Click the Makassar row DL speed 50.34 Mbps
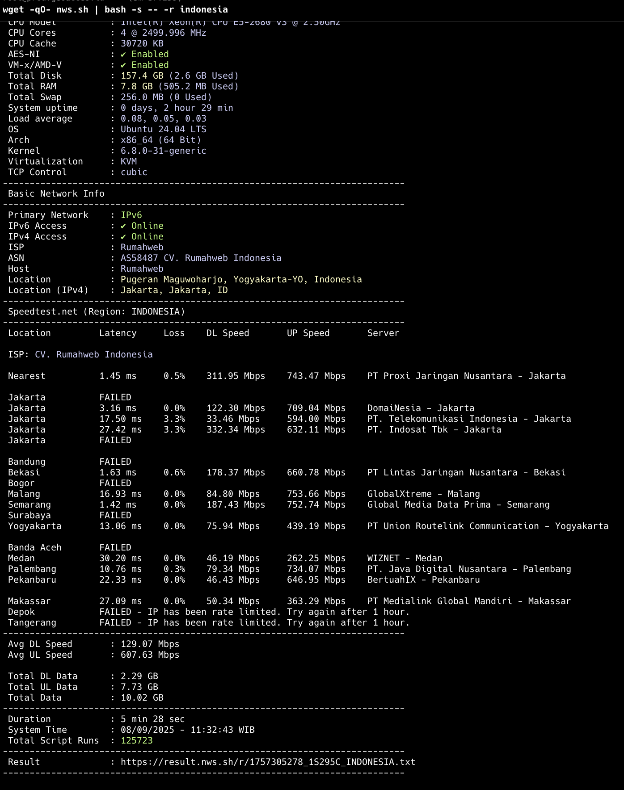The image size is (624, 790). coord(233,601)
